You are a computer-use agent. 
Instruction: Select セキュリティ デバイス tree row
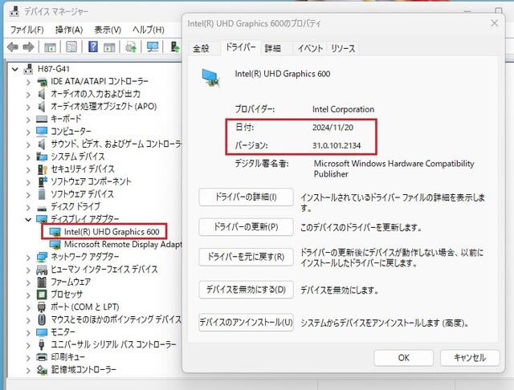click(83, 169)
